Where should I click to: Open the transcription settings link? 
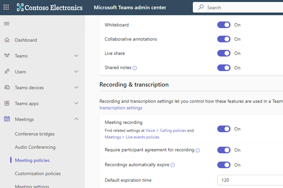point(121,108)
